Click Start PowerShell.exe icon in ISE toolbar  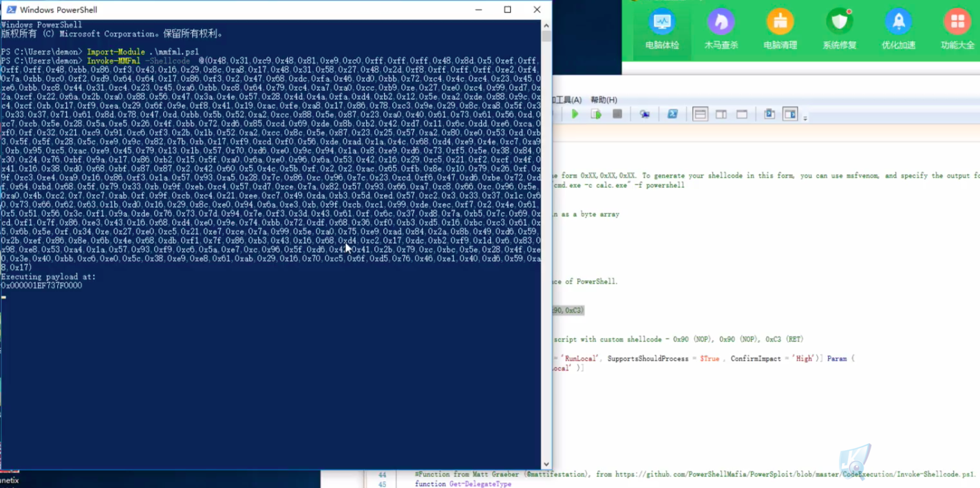click(x=672, y=114)
